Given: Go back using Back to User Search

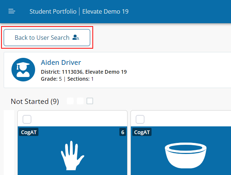Looking at the screenshot, I should tap(47, 38).
